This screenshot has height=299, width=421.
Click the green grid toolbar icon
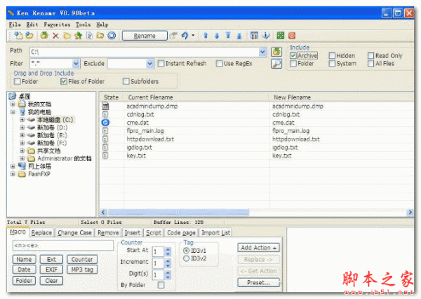point(280,36)
